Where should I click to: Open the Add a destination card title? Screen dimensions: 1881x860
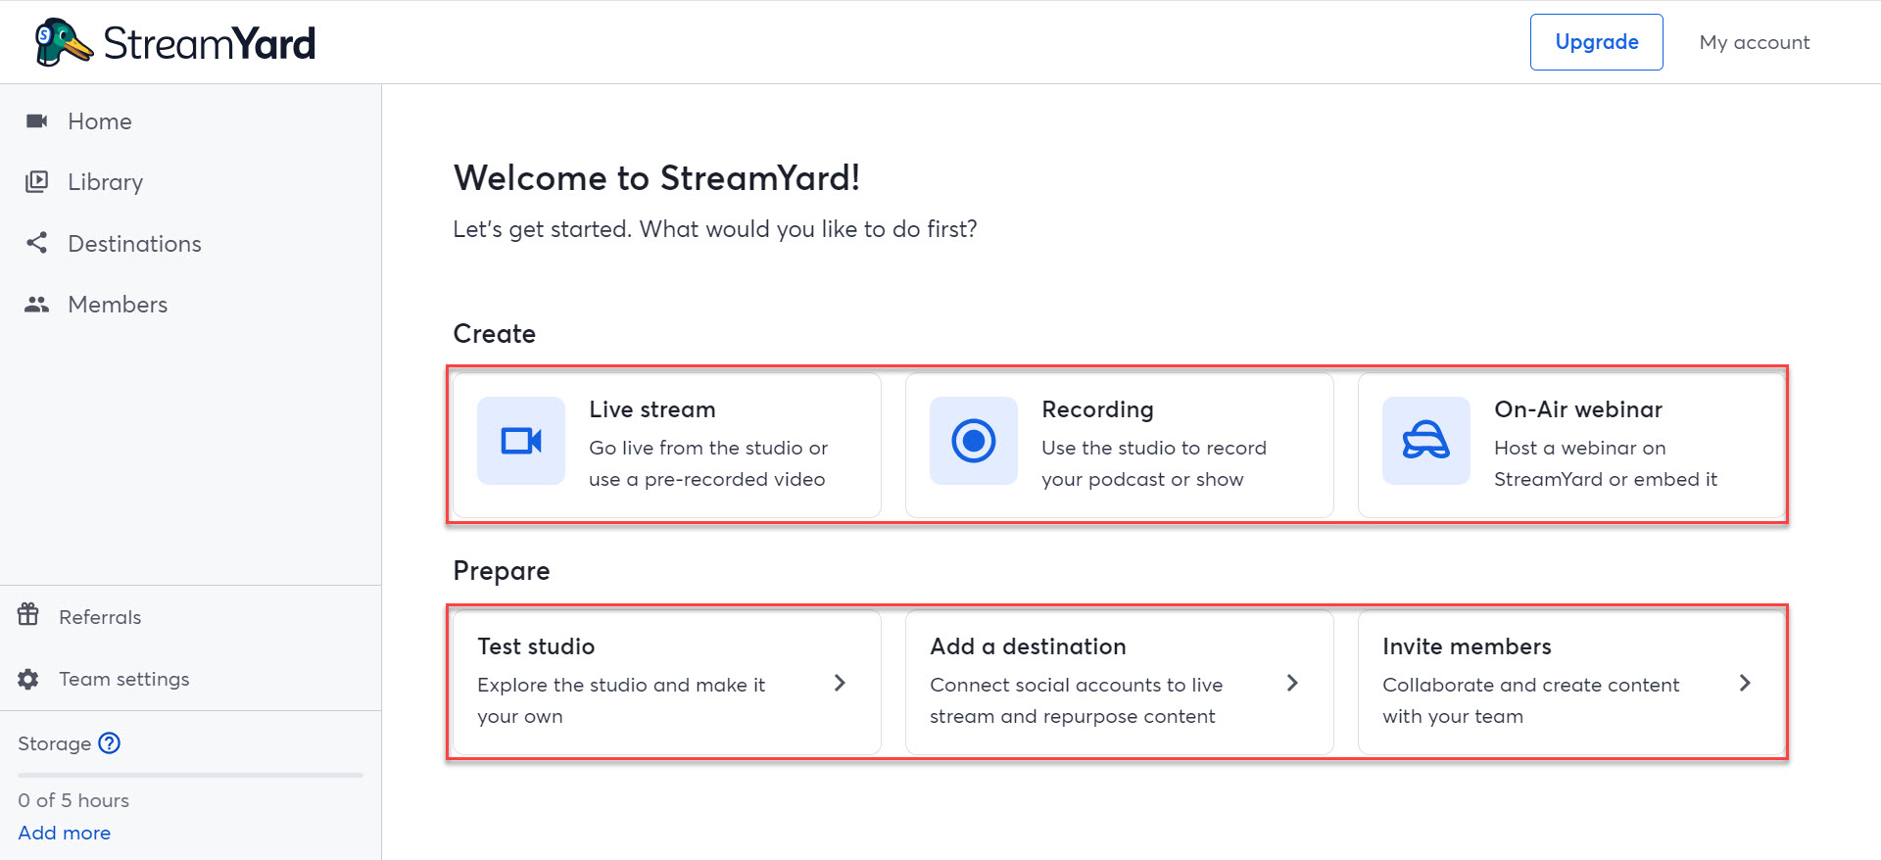pyautogui.click(x=1028, y=646)
